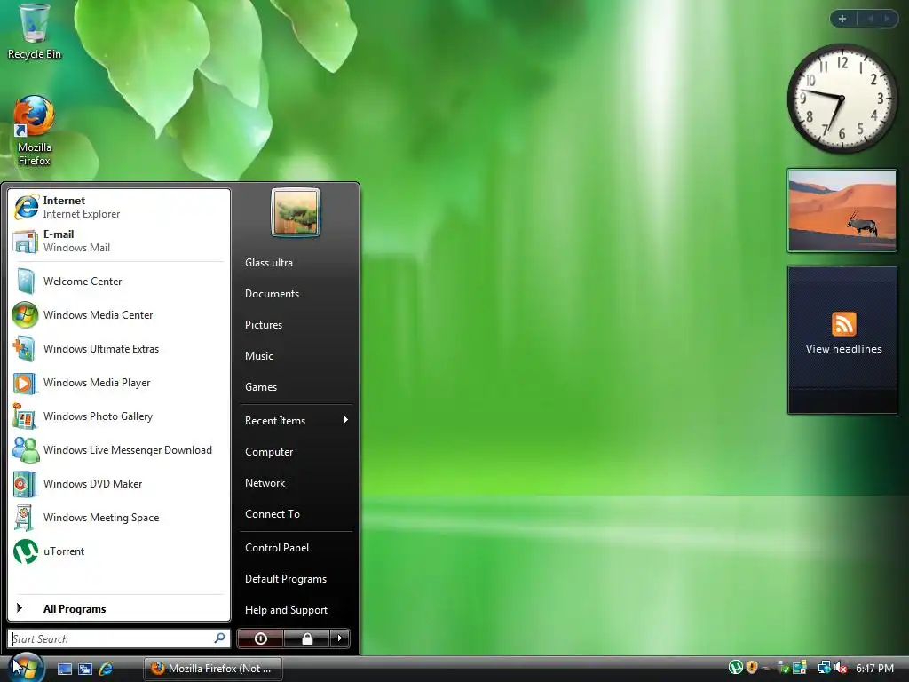This screenshot has width=909, height=682.
Task: Open uTorrent tray icon
Action: tap(736, 668)
